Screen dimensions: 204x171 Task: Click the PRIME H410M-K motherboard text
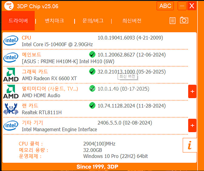click(x=68, y=61)
